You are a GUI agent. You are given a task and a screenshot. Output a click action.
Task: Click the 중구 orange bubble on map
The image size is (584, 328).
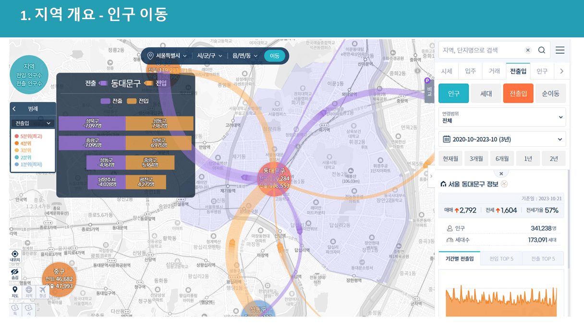[x=59, y=279]
